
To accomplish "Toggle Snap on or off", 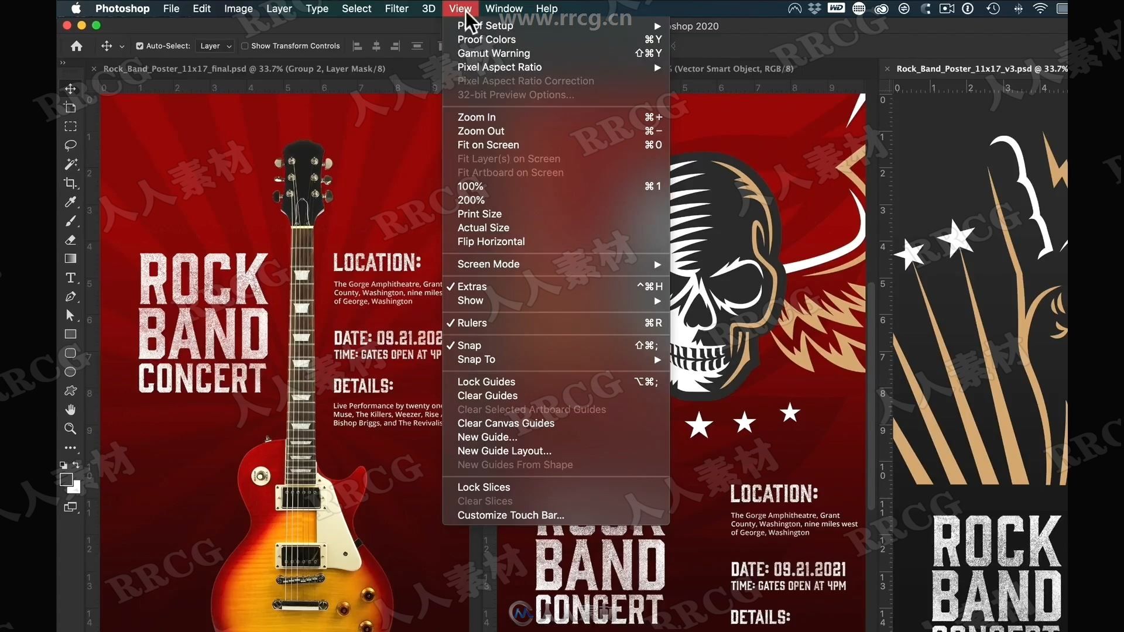I will 468,345.
